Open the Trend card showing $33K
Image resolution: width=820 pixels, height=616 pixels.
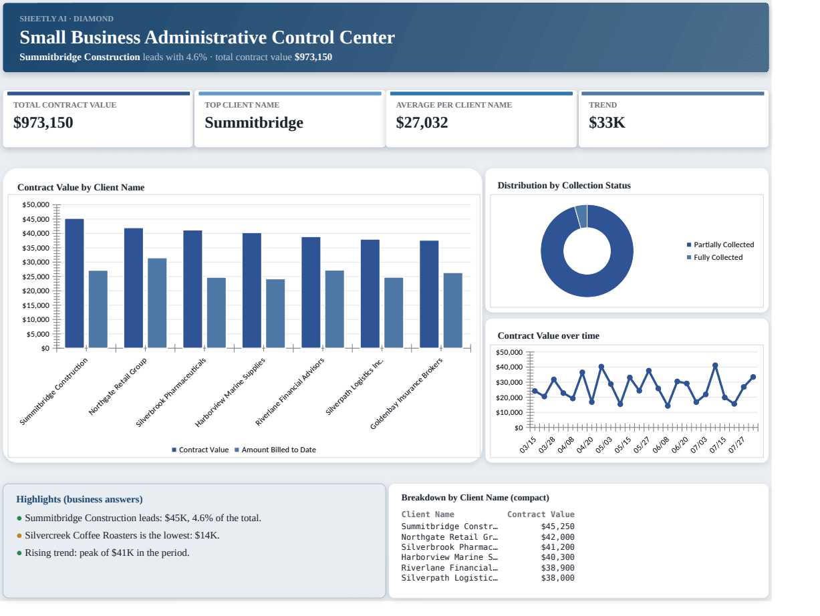(673, 119)
